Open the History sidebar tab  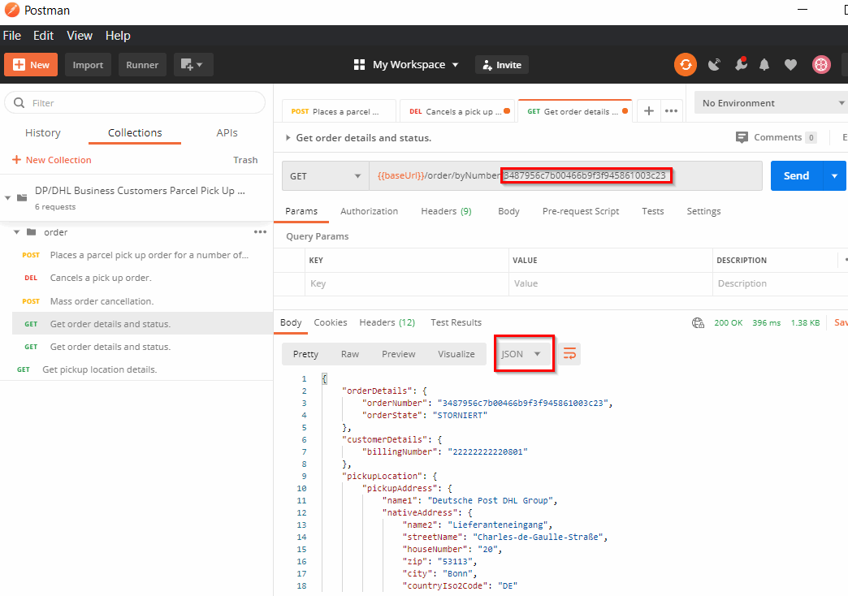click(43, 133)
